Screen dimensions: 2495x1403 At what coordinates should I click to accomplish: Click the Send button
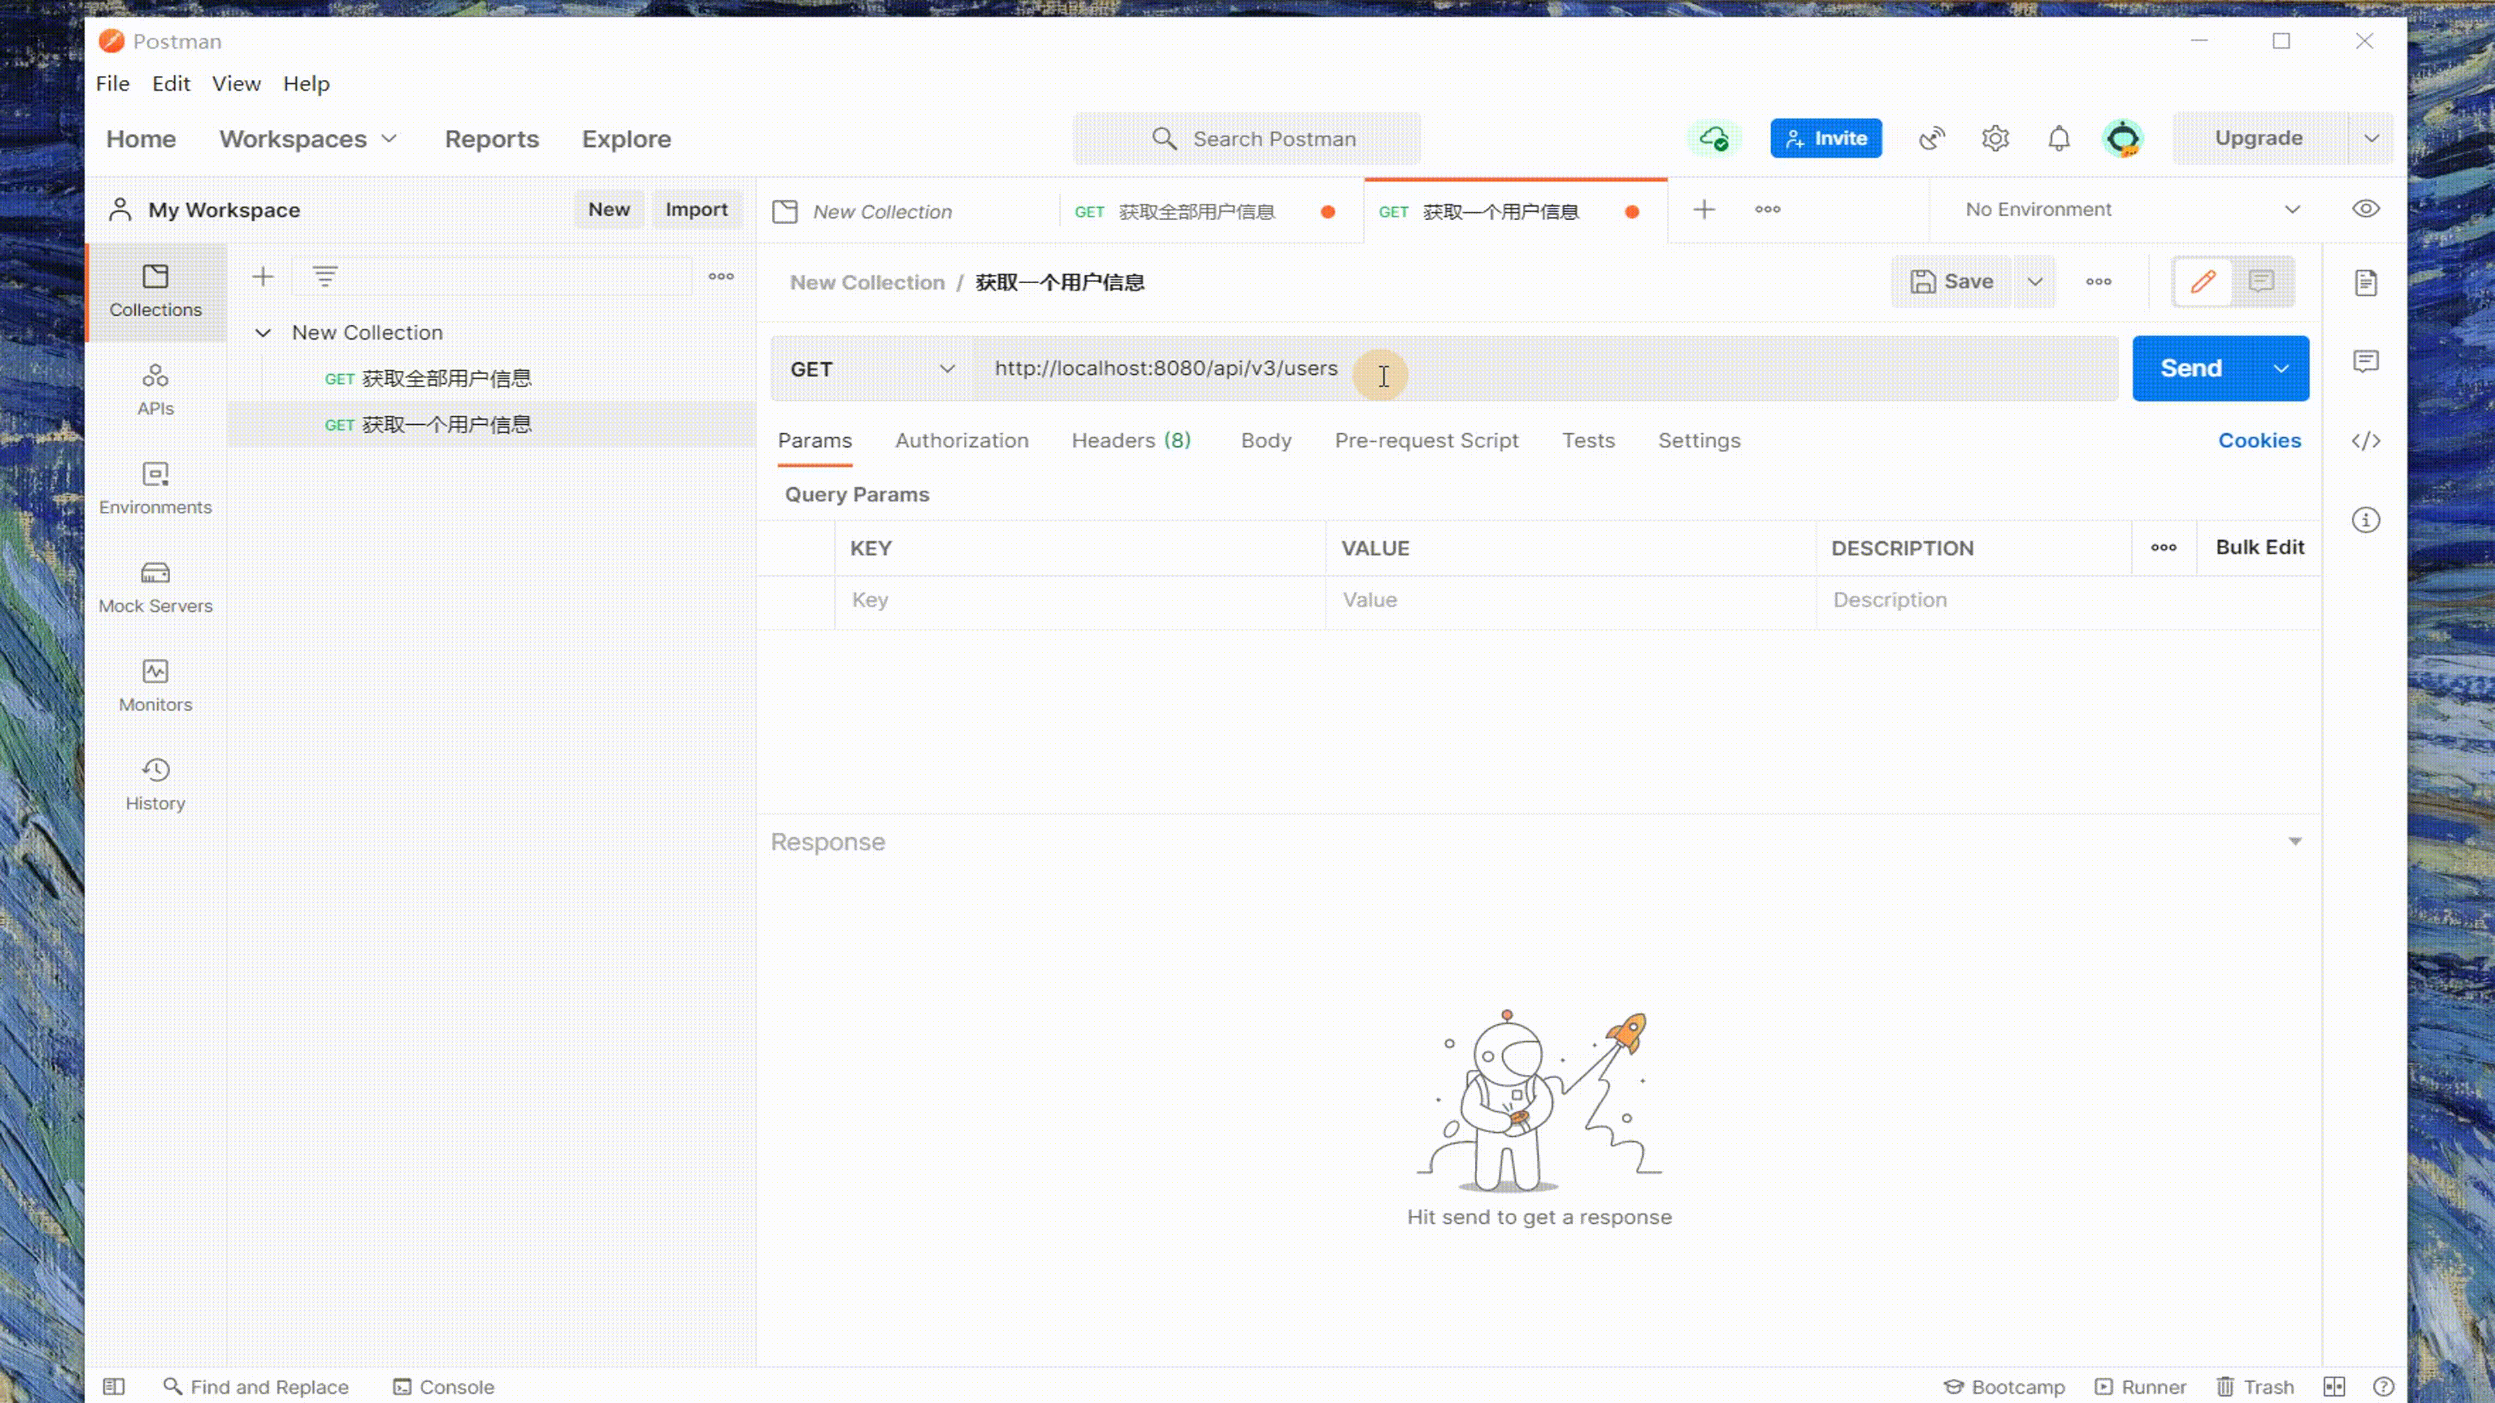coord(2192,369)
